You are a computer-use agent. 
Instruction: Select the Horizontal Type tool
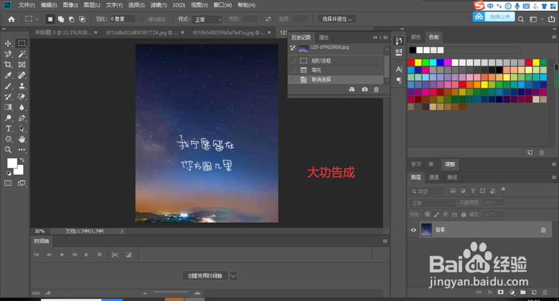coord(8,128)
